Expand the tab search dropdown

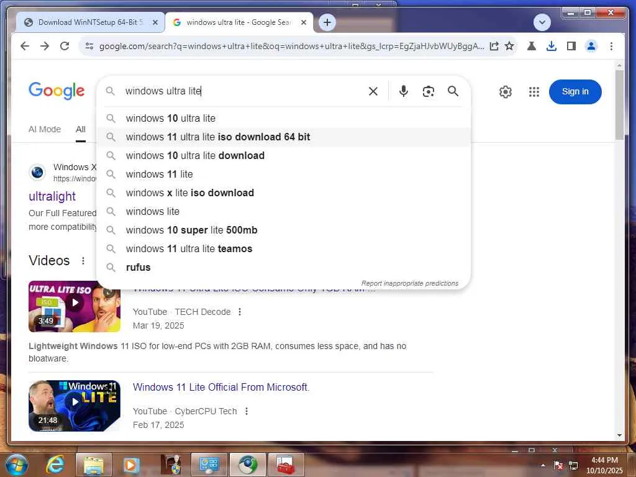tap(542, 22)
